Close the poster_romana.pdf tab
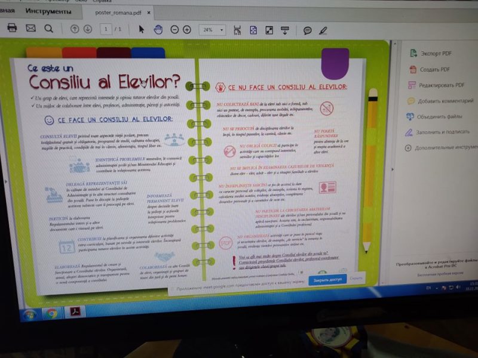 [149, 13]
